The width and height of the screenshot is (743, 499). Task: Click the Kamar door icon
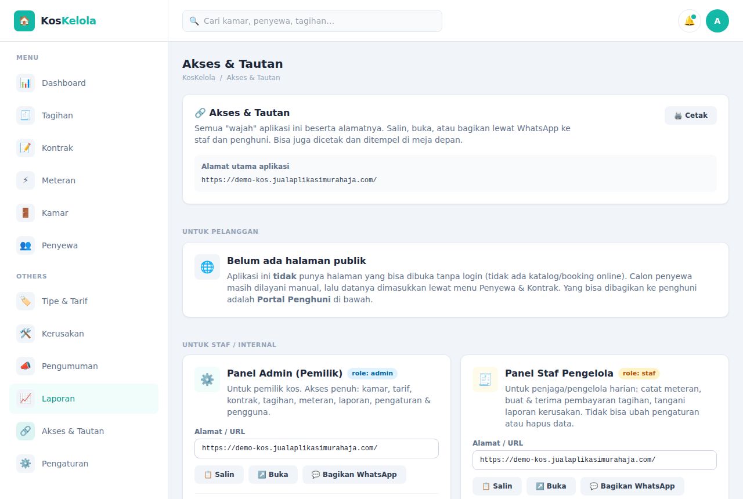tap(26, 213)
